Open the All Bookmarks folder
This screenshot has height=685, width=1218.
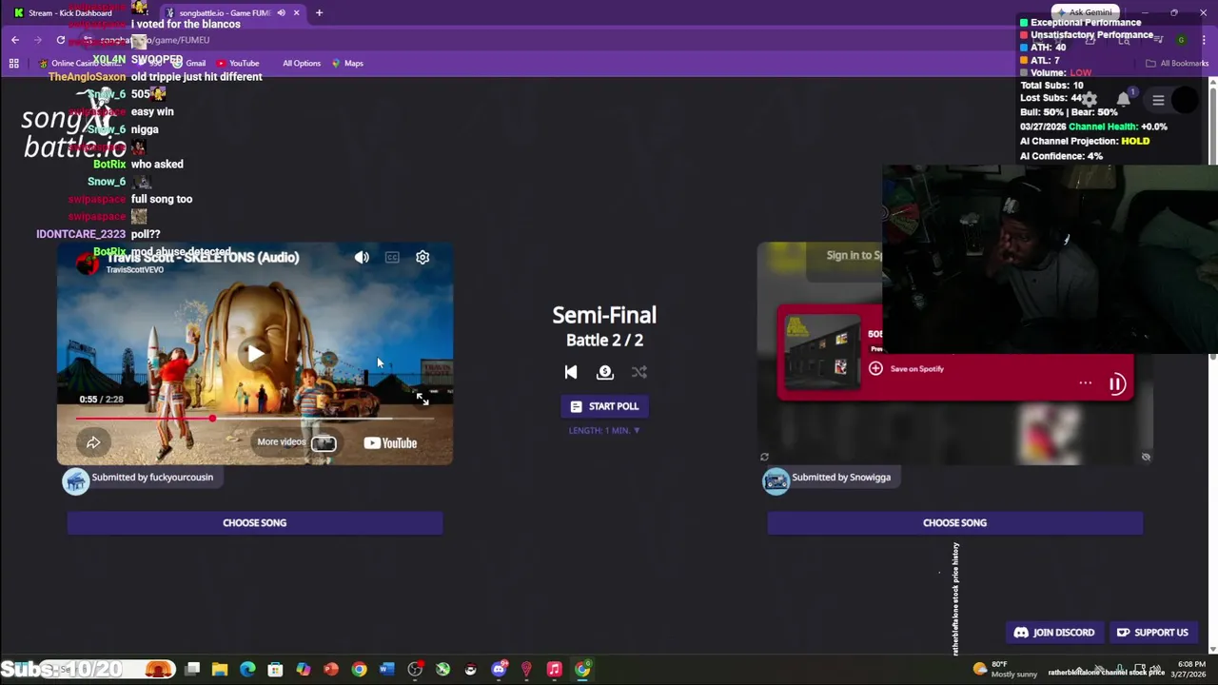(1177, 63)
